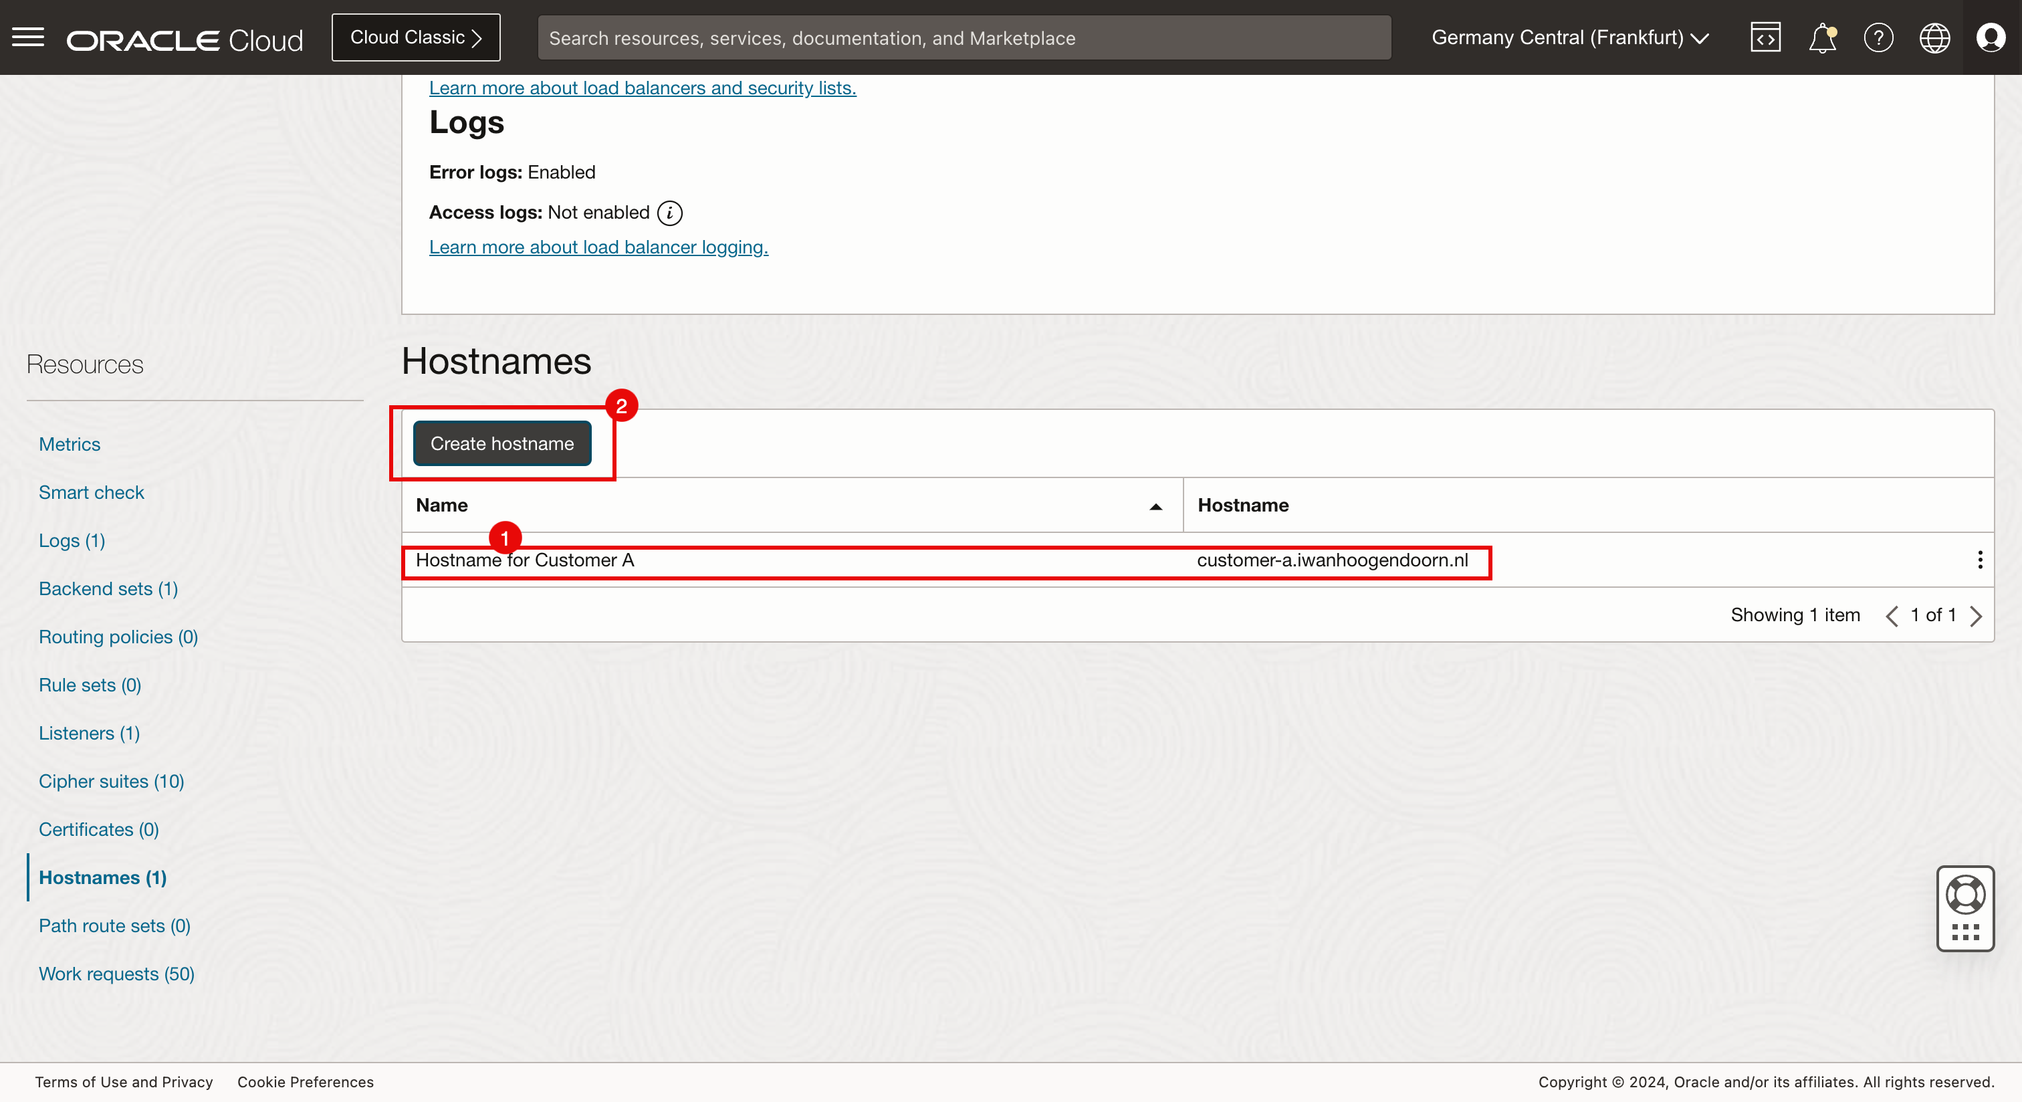This screenshot has width=2022, height=1102.
Task: Click the Create hostname button
Action: (502, 443)
